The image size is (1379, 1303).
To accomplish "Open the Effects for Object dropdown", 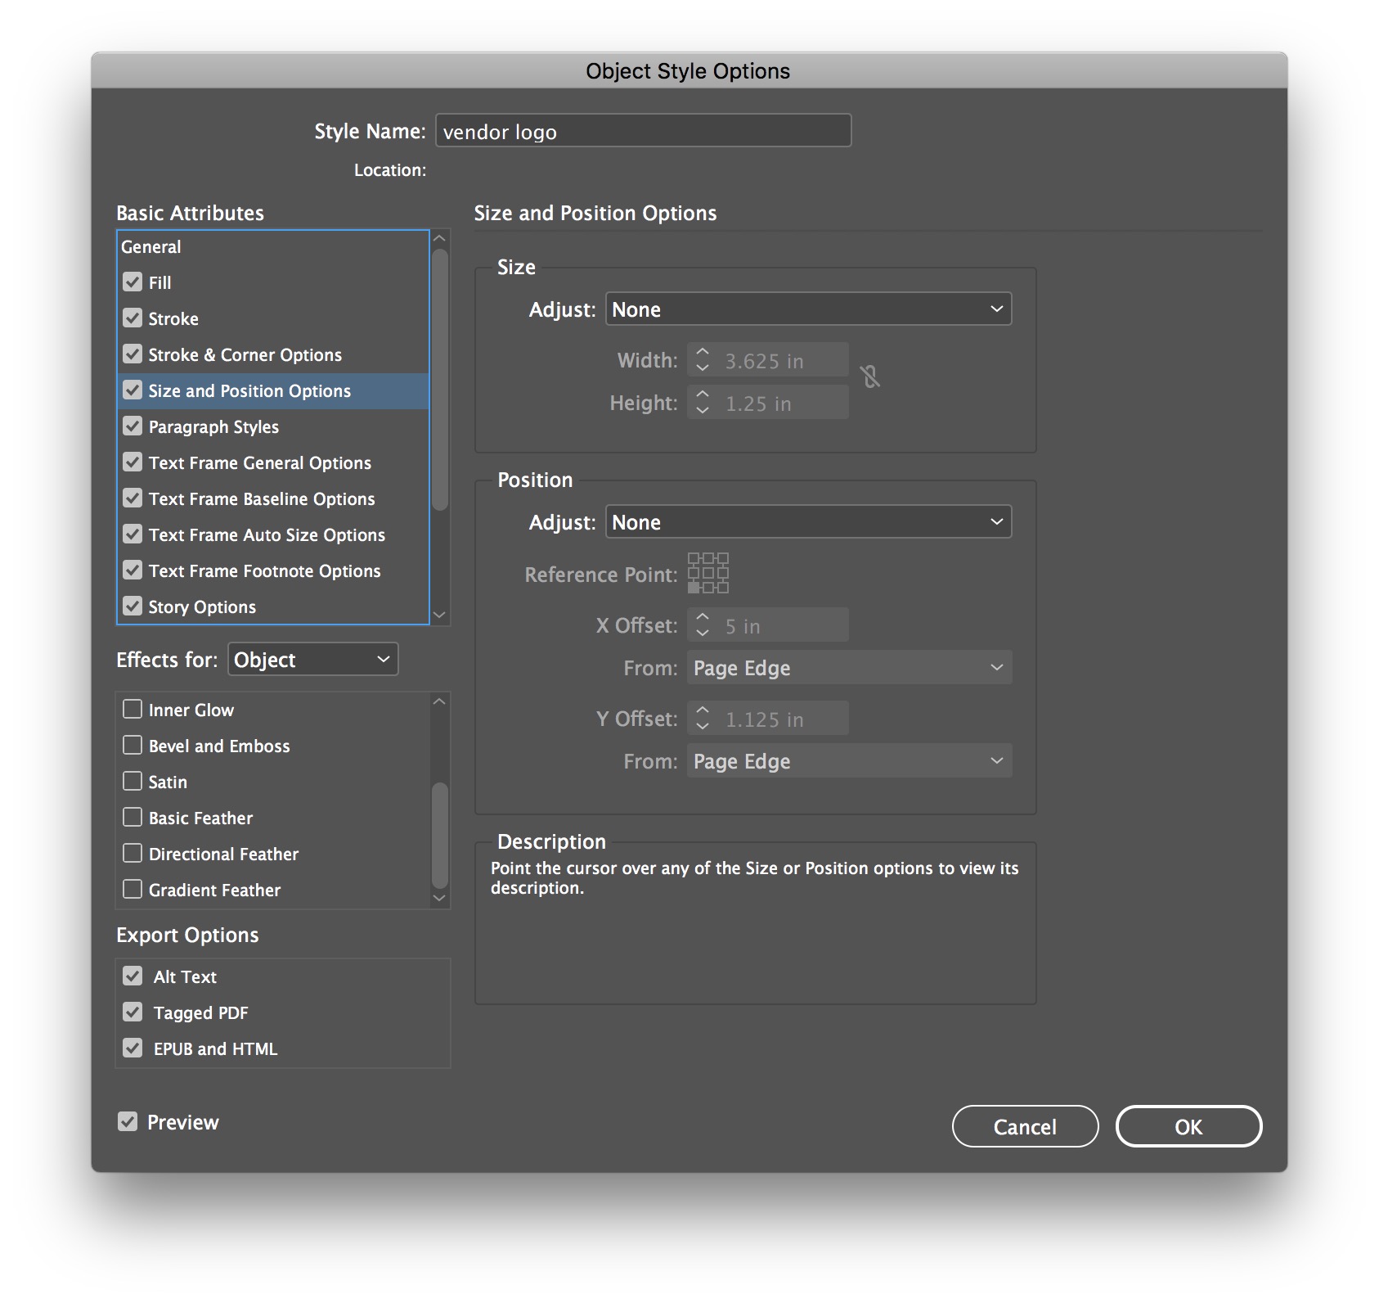I will (x=312, y=660).
